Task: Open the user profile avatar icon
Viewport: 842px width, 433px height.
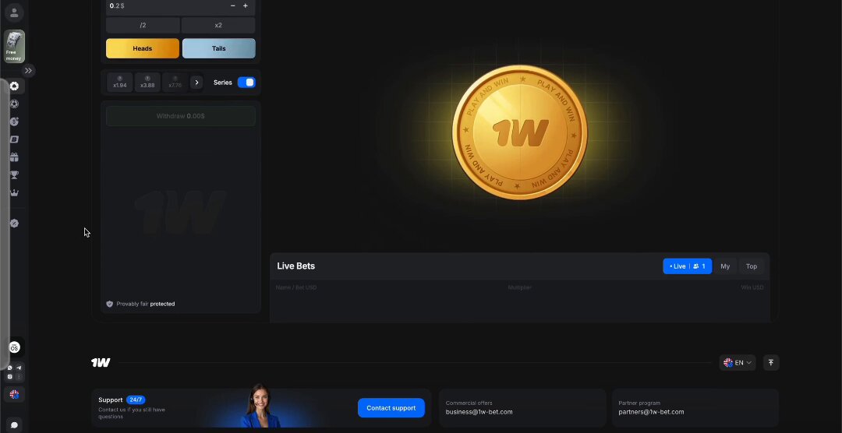Action: 15,12
